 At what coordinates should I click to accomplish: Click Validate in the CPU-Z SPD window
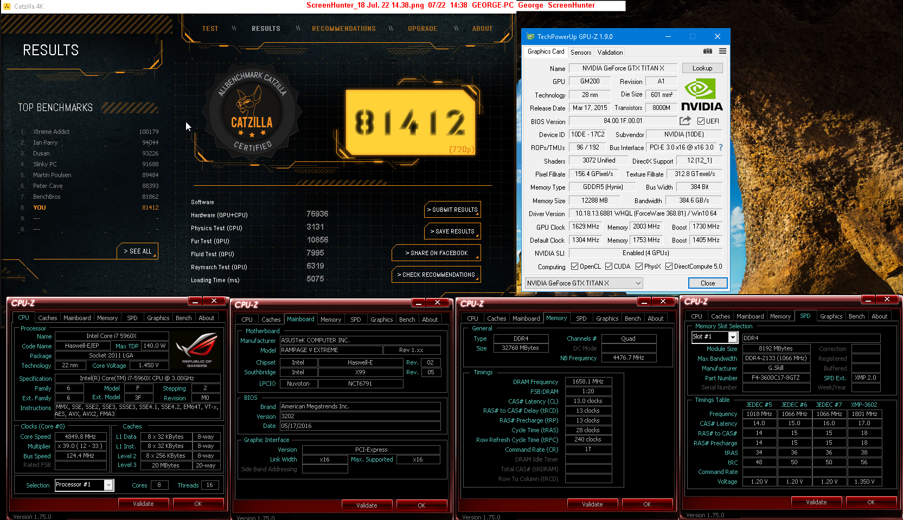(x=816, y=502)
